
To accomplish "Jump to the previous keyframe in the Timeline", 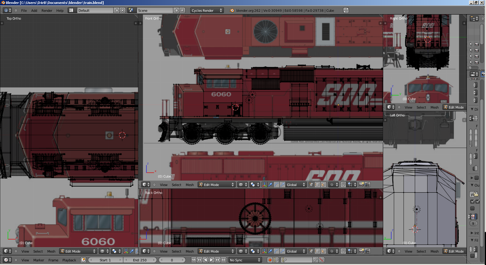I will [199, 260].
